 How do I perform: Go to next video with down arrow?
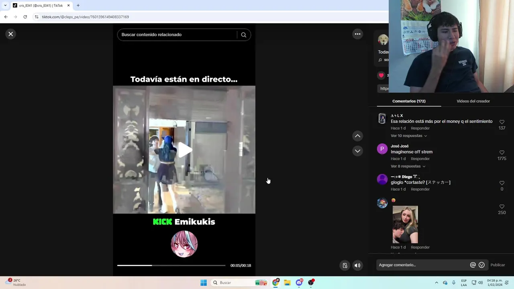click(357, 151)
